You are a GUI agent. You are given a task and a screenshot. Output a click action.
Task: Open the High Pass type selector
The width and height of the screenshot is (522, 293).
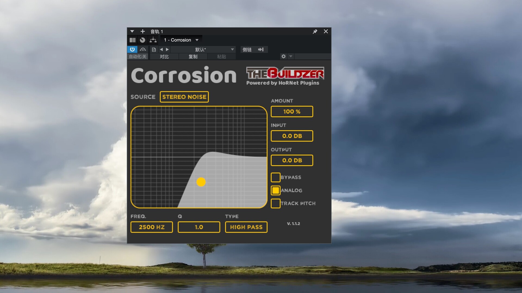click(x=246, y=227)
